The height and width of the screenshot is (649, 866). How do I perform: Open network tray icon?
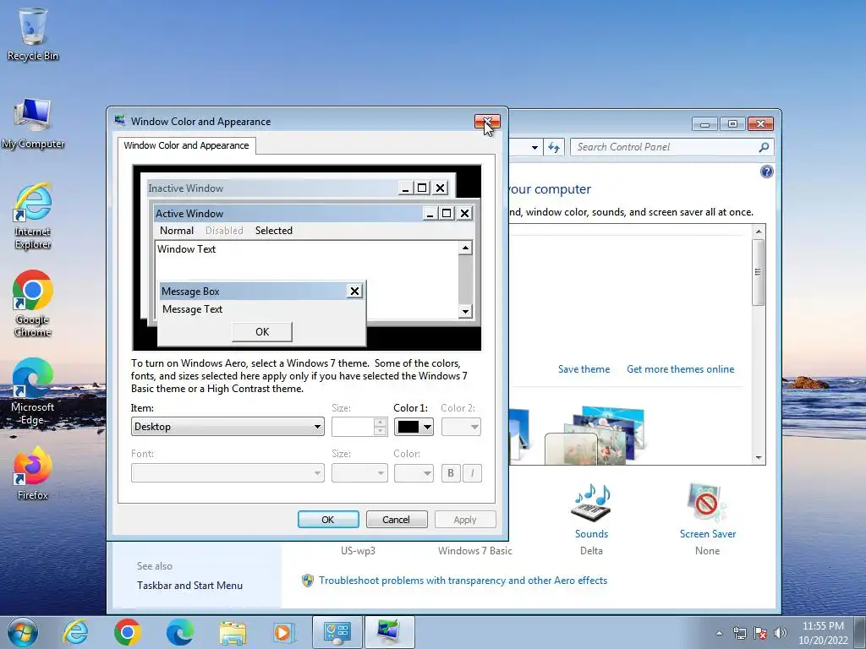[739, 633]
